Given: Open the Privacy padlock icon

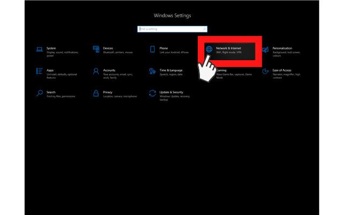Looking at the screenshot, I should (96, 93).
